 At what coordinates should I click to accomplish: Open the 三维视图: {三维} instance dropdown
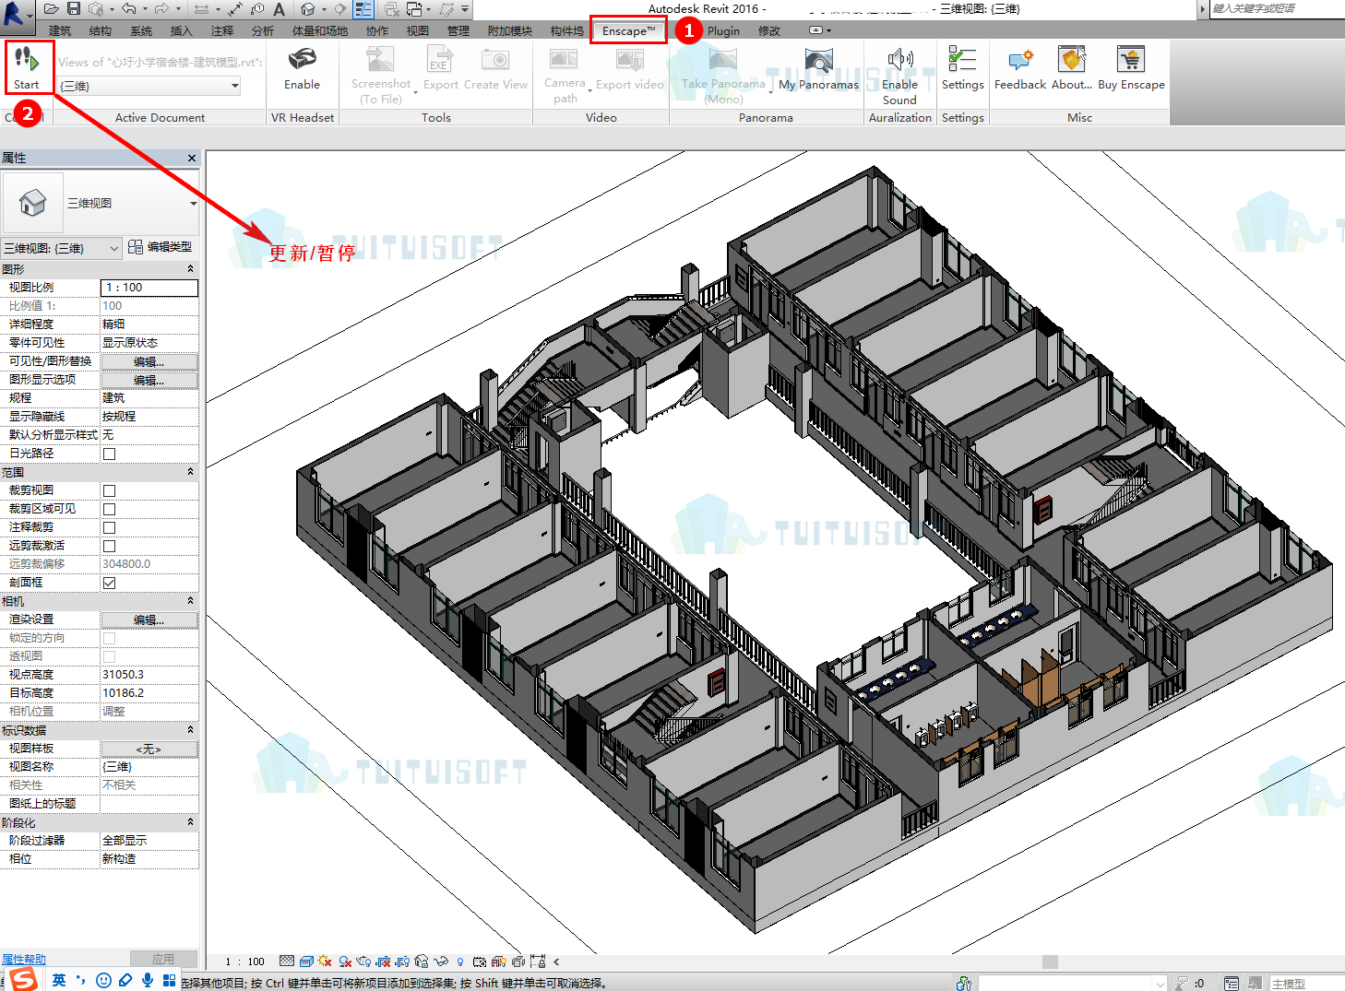pyautogui.click(x=62, y=248)
